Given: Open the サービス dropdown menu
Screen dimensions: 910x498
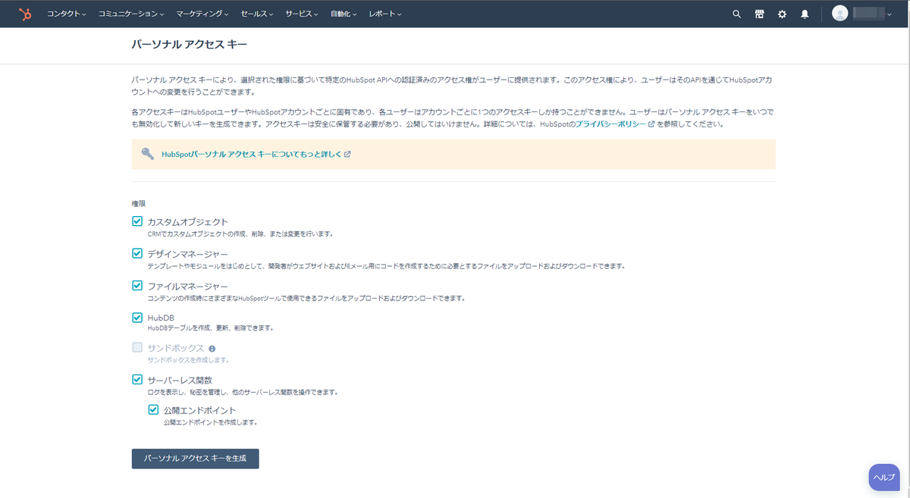Looking at the screenshot, I should click(x=303, y=14).
